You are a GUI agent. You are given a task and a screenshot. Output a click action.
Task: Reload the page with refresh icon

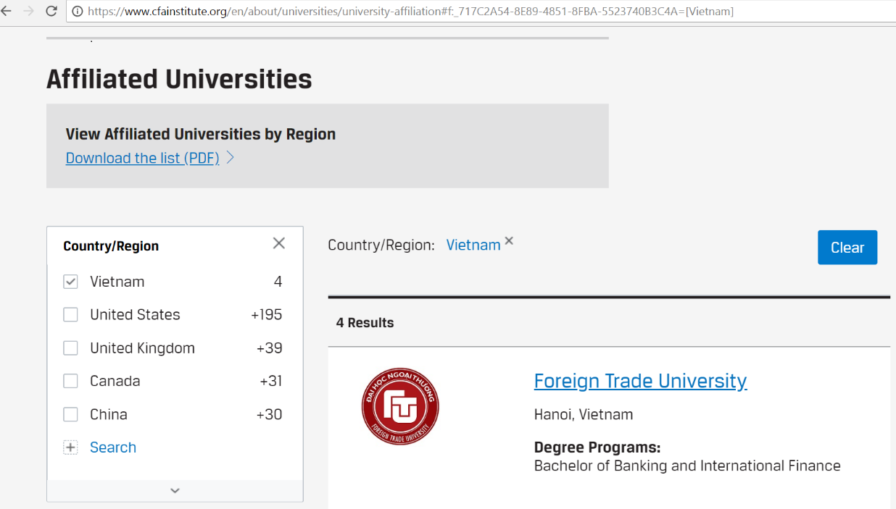pos(51,11)
